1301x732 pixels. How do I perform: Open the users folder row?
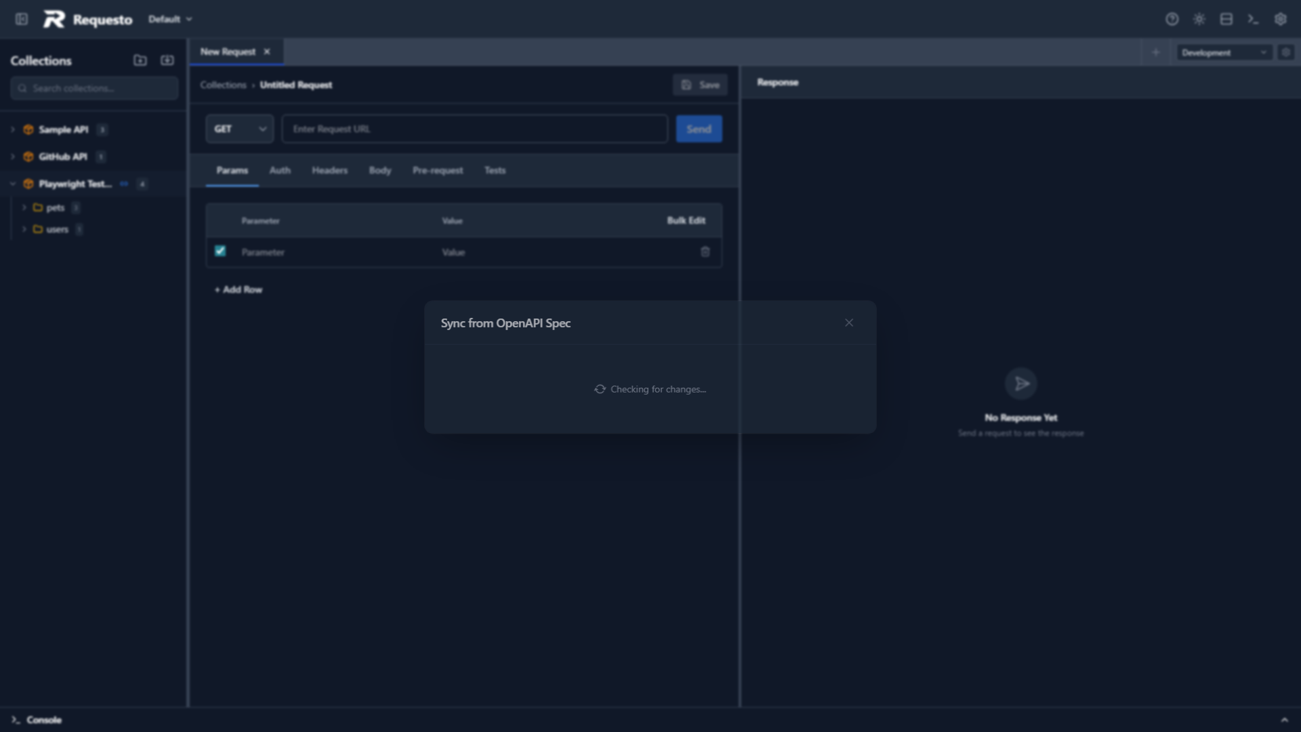pyautogui.click(x=94, y=229)
